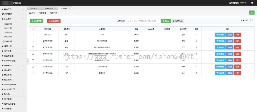Click the users icon beside 用户管理
257x112 pixels.
point(3,14)
